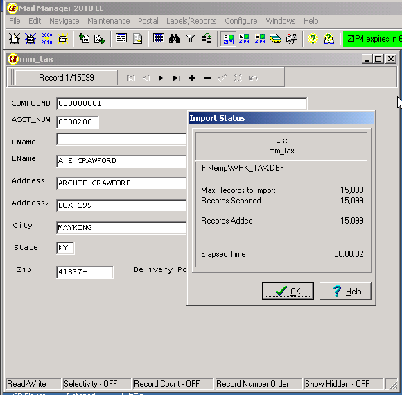Open the File menu
402x395 pixels.
(x=15, y=21)
